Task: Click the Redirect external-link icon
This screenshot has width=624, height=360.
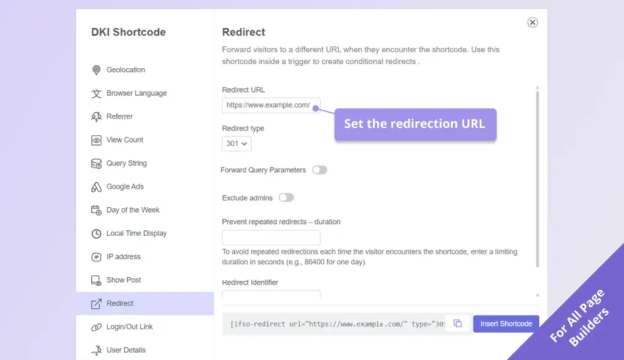Action: (97, 303)
